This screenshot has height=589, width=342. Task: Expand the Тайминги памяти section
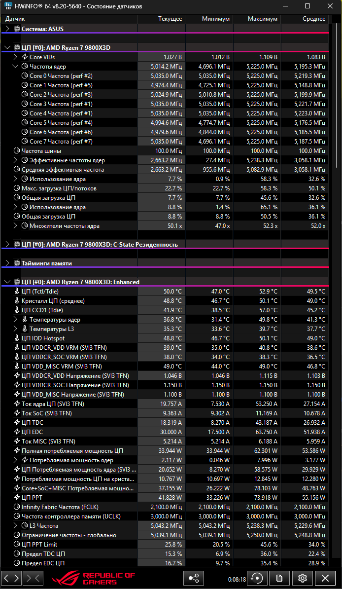click(7, 263)
